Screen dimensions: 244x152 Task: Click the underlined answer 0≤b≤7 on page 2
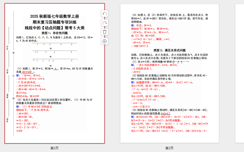click(x=165, y=113)
